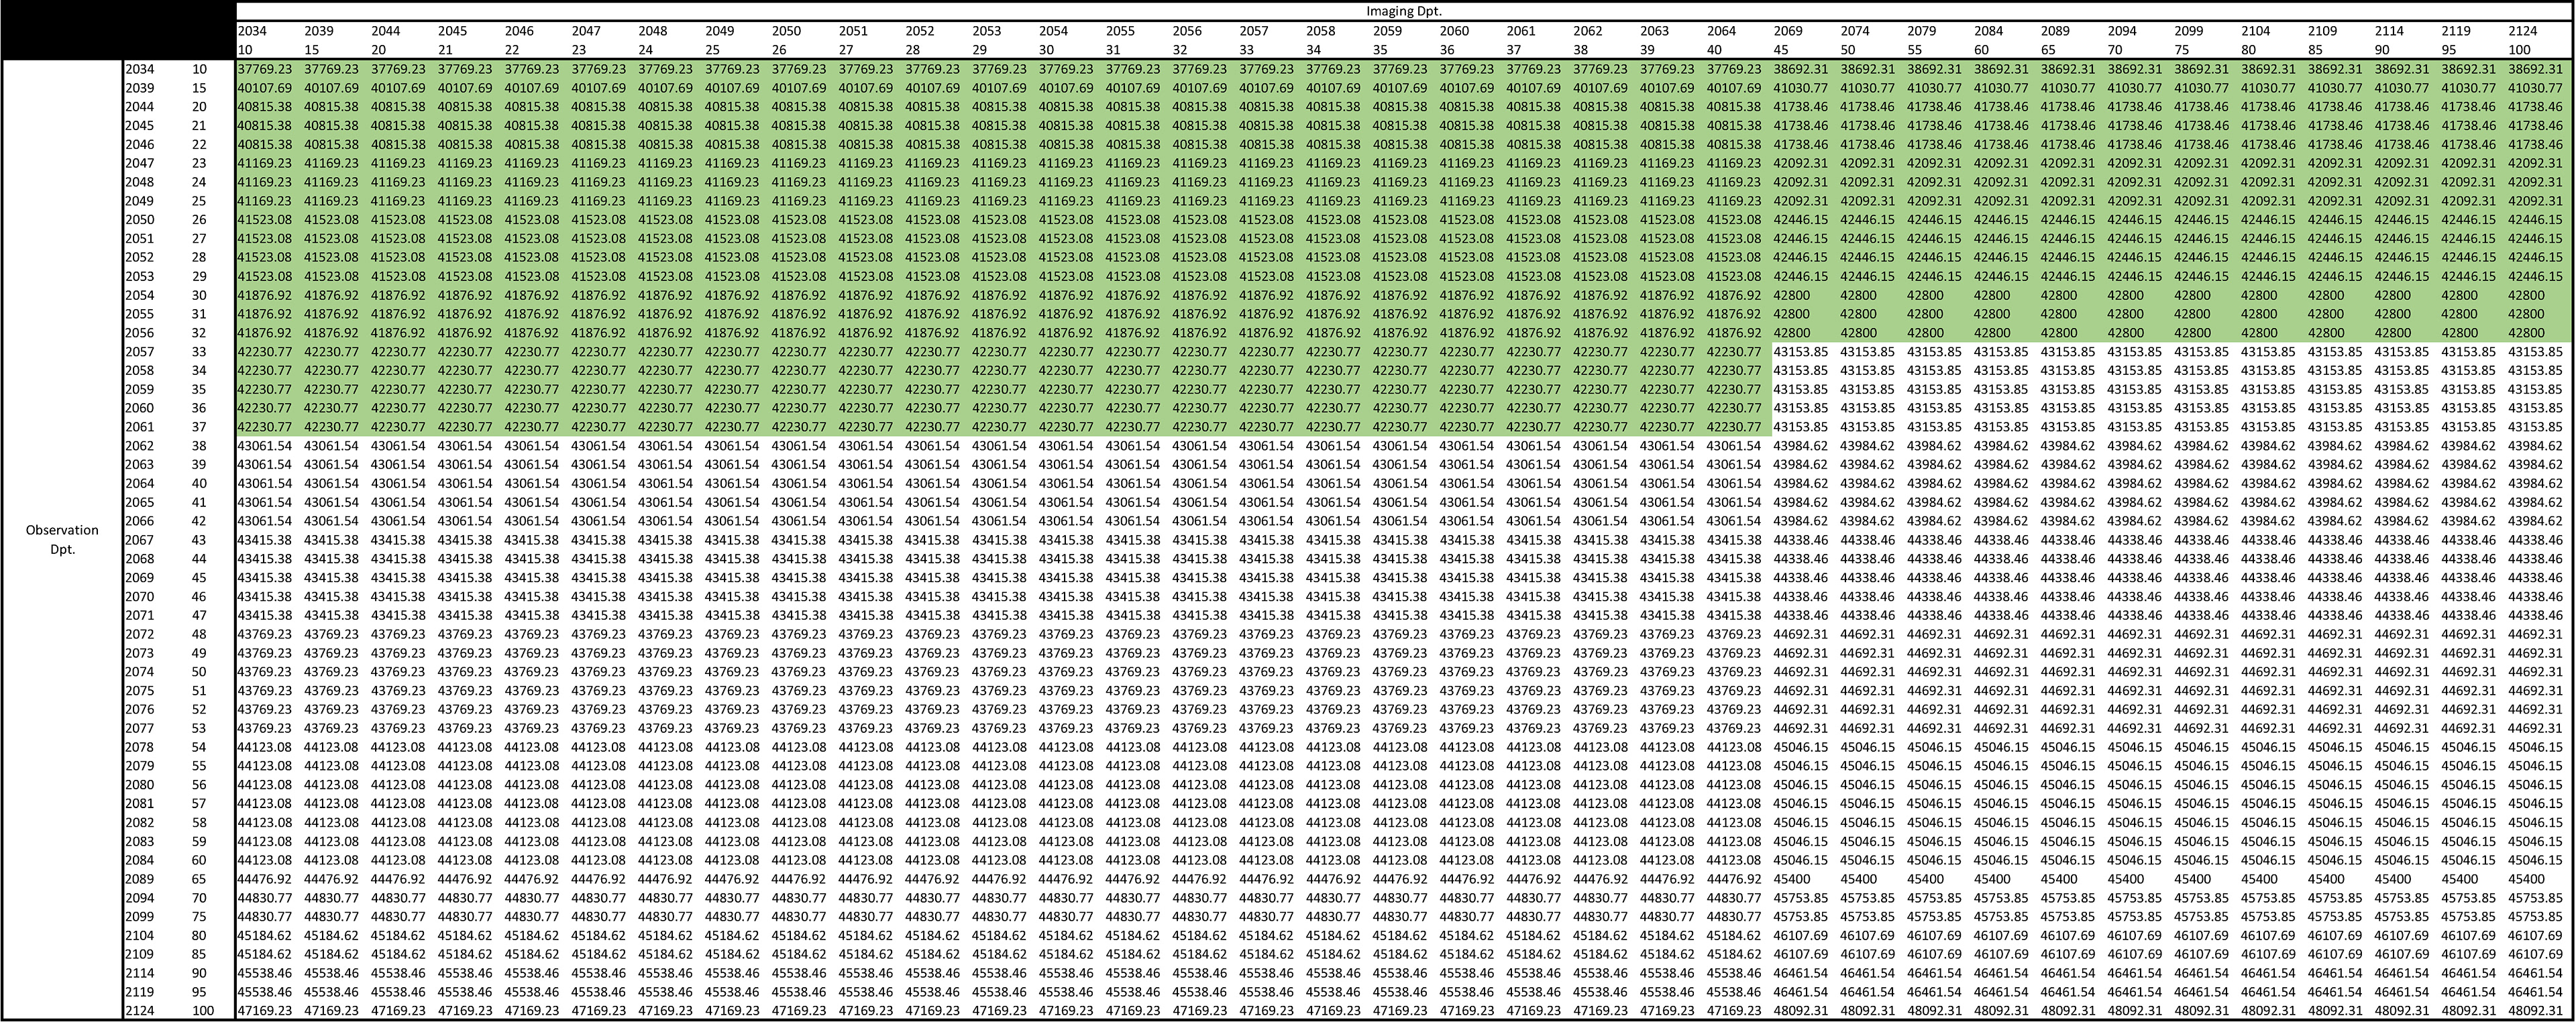Click 38692.31 in row 2034, column 2069
Image resolution: width=2576 pixels, height=1022 pixels.
[x=1801, y=69]
